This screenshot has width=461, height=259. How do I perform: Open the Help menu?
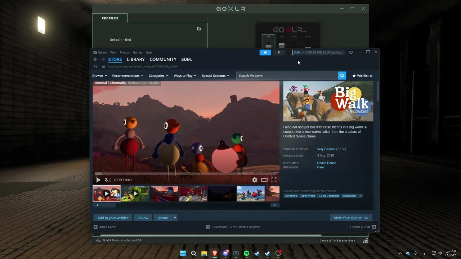149,53
